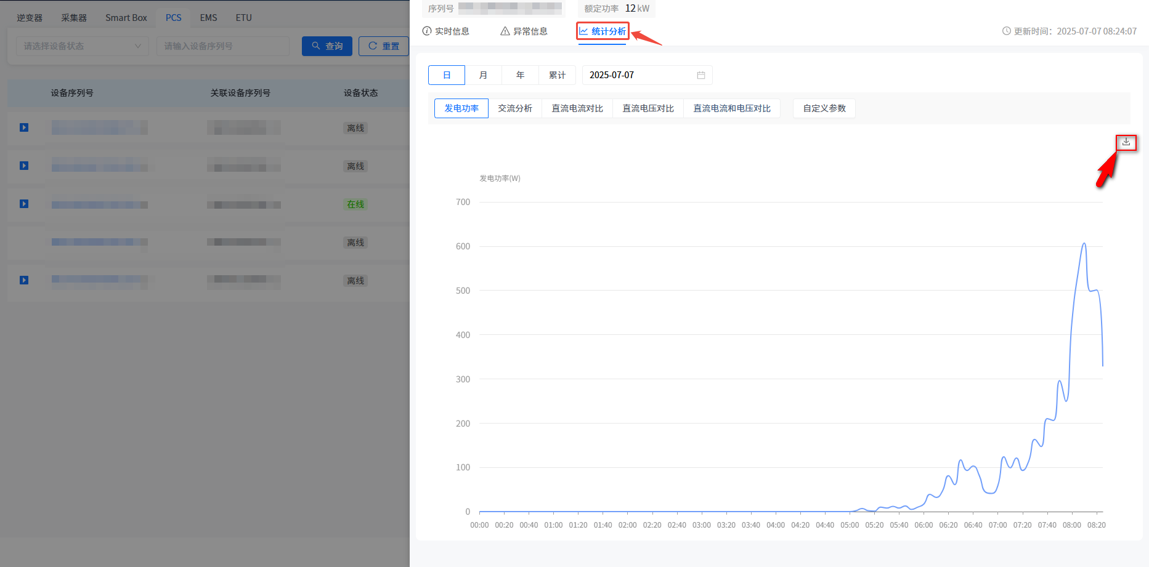The height and width of the screenshot is (567, 1149).
Task: Select the 累计 (cumulative) period option
Action: tap(557, 75)
